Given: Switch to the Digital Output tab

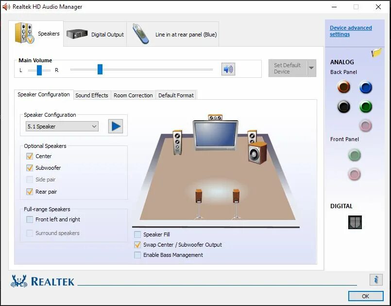Looking at the screenshot, I should (x=95, y=34).
